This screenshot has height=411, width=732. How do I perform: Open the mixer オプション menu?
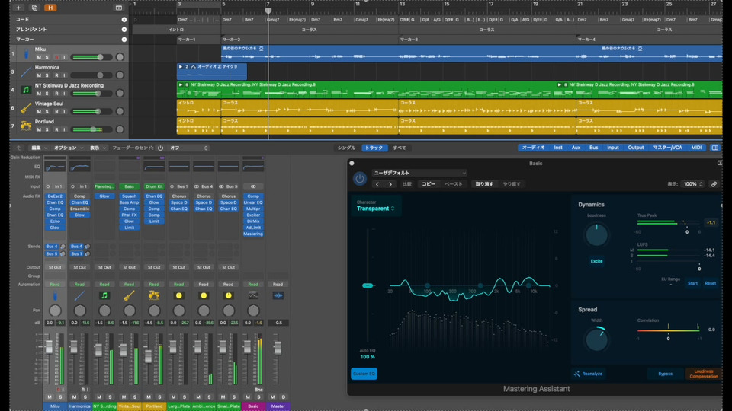(x=68, y=148)
